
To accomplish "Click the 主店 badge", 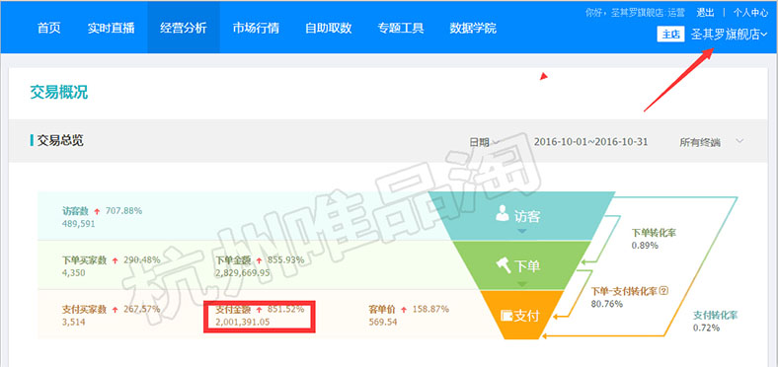I will (670, 35).
